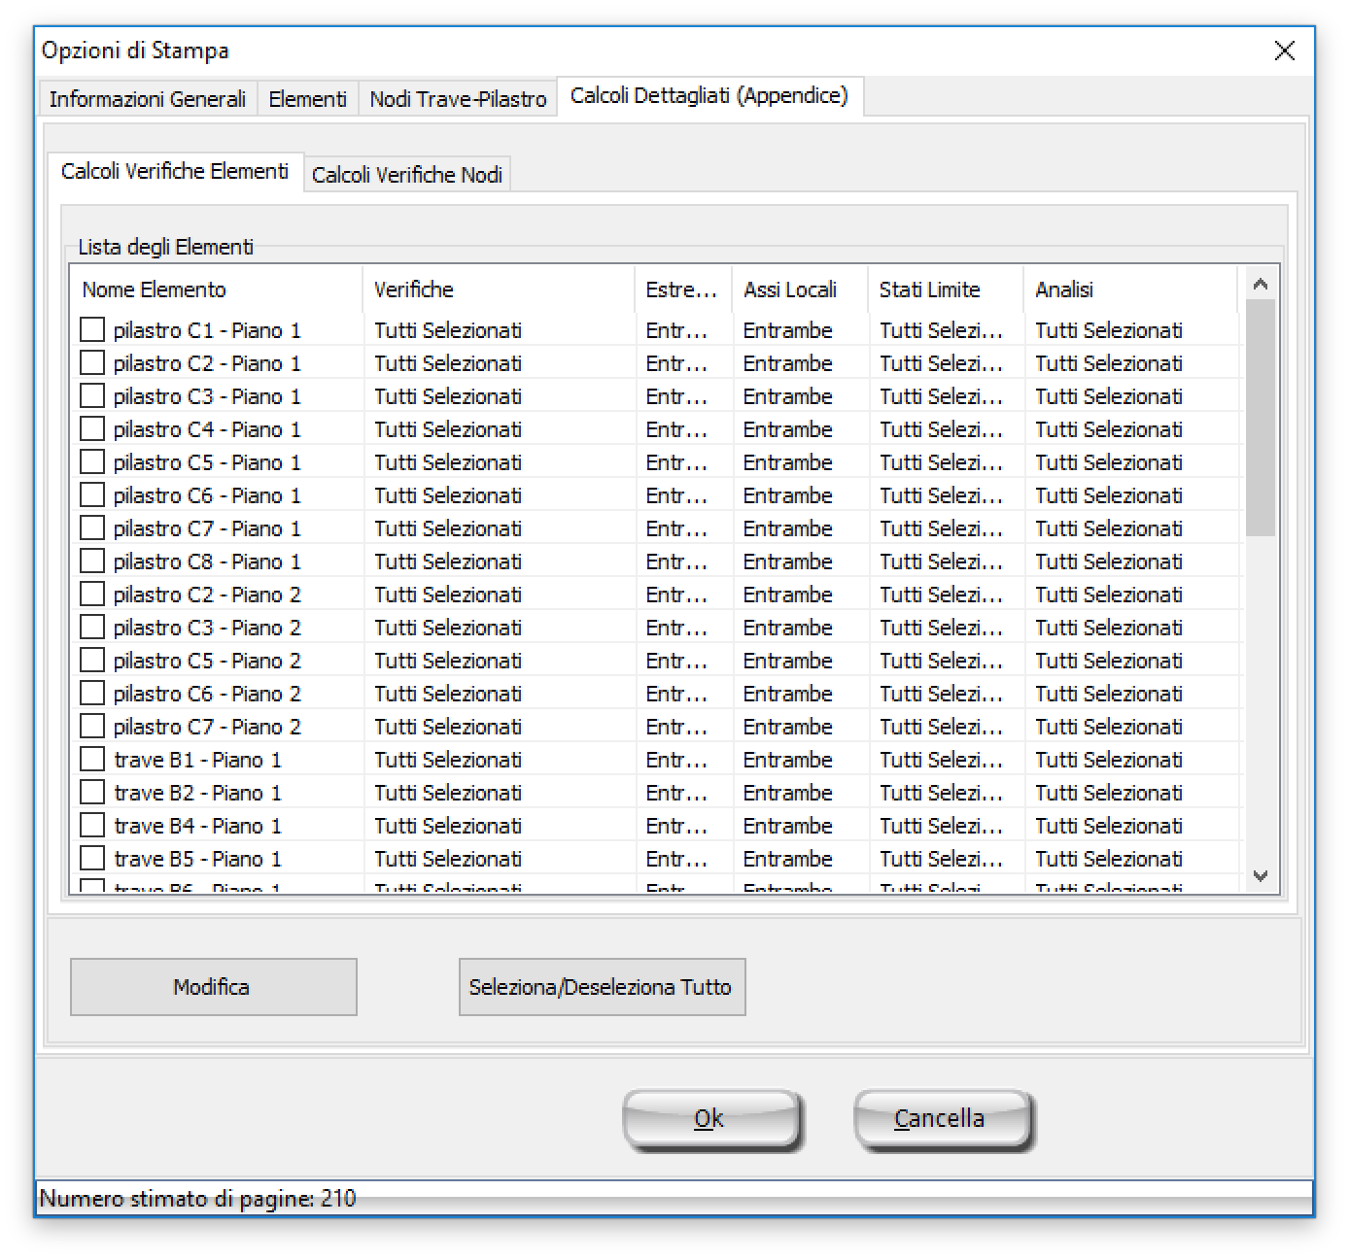
Task: Click the scrollbar down arrow
Action: [x=1261, y=876]
